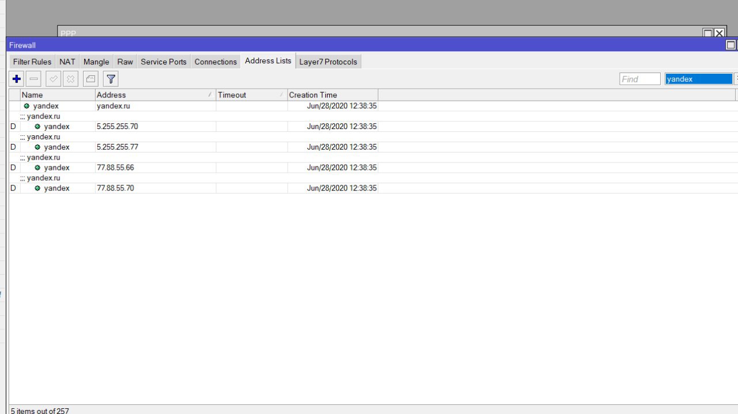Open Layer7 Protocols tab
The image size is (738, 414).
[328, 62]
